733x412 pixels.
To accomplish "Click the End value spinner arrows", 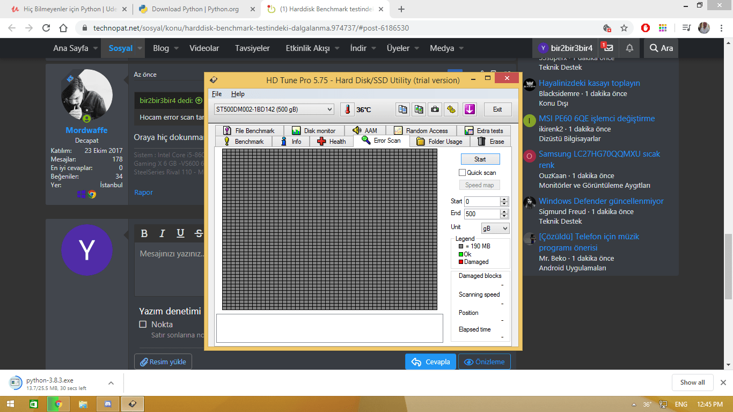I will pos(504,214).
